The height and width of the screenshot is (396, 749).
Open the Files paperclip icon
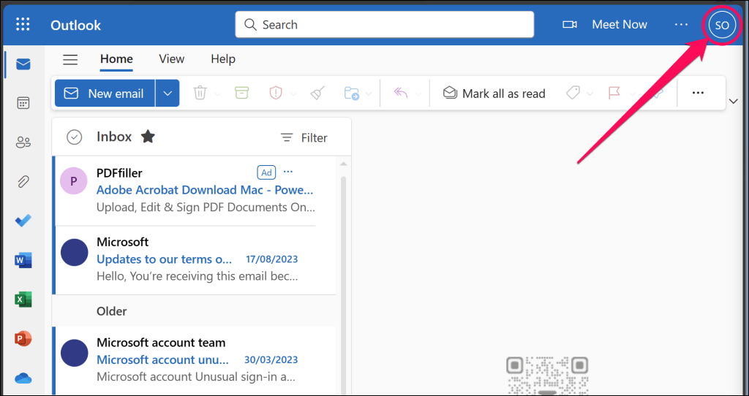23,181
